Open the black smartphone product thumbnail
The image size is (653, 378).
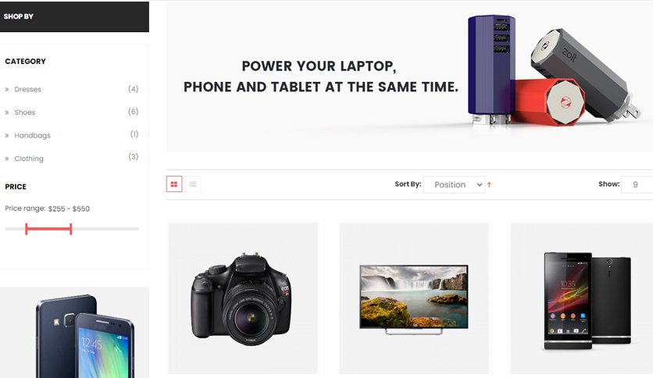(582, 298)
